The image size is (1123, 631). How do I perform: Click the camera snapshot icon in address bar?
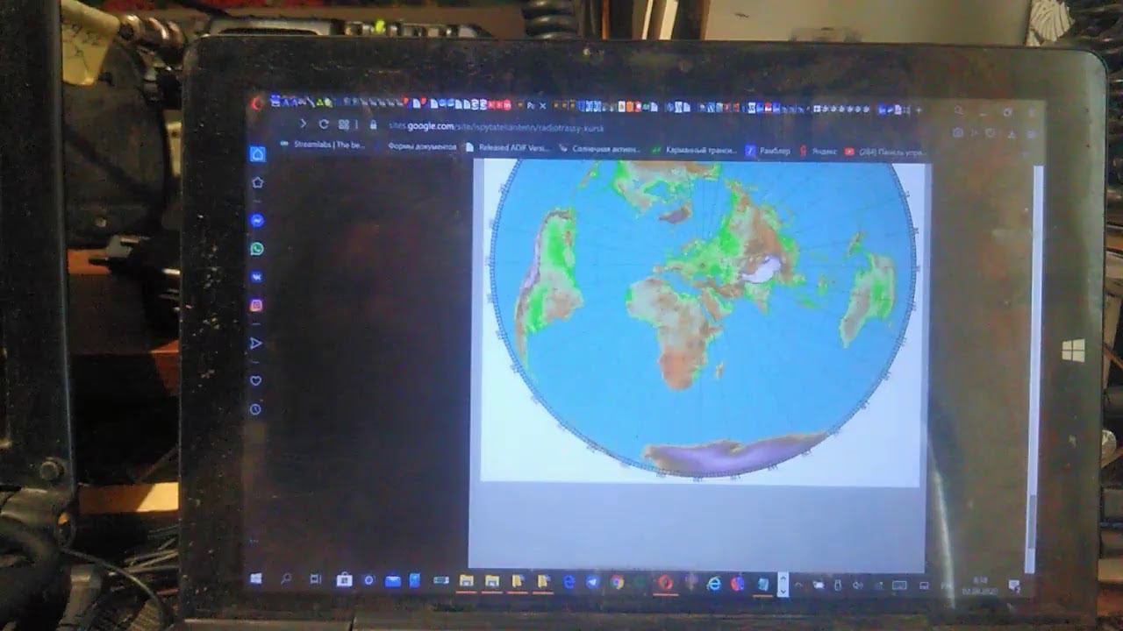(x=957, y=132)
